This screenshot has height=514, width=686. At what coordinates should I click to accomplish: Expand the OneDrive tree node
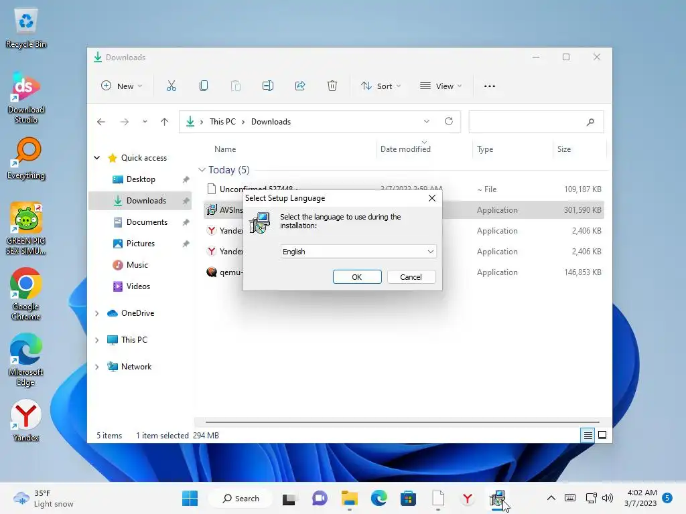[97, 313]
